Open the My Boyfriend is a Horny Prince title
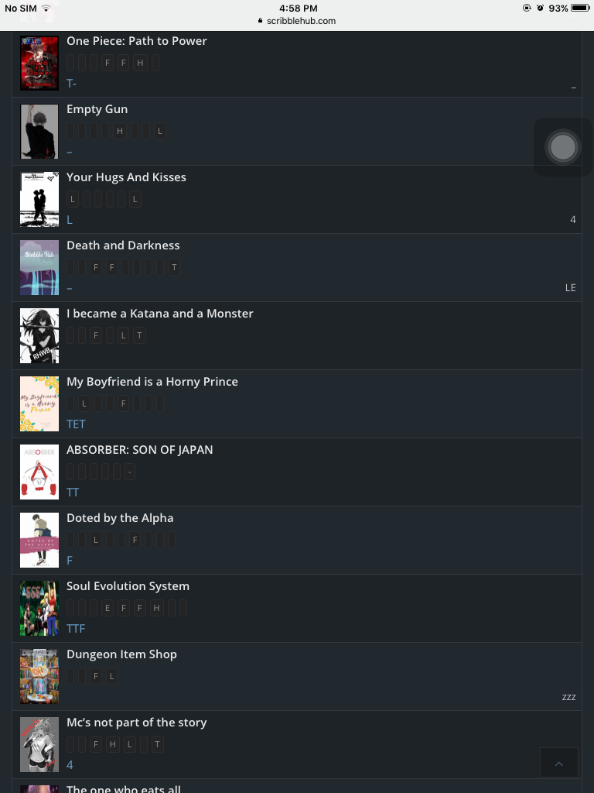Screen dimensions: 594x793 [152, 382]
